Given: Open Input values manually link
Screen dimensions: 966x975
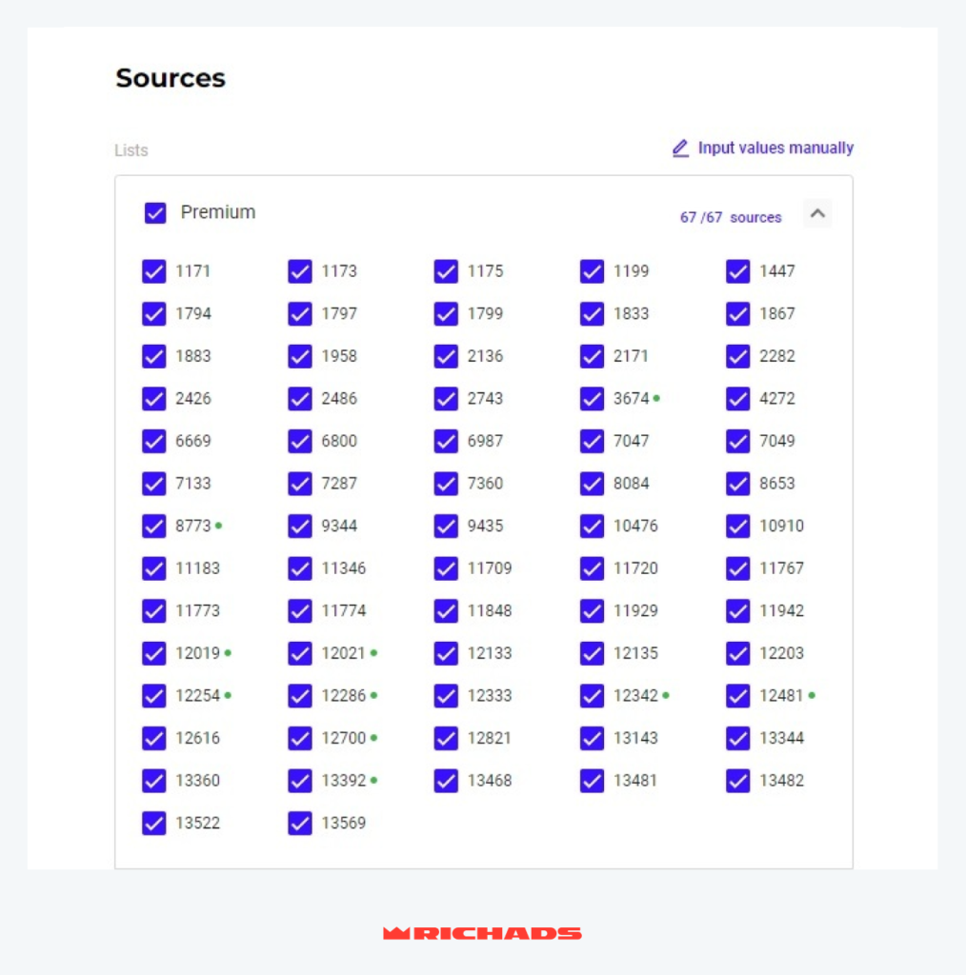Looking at the screenshot, I should 775,149.
